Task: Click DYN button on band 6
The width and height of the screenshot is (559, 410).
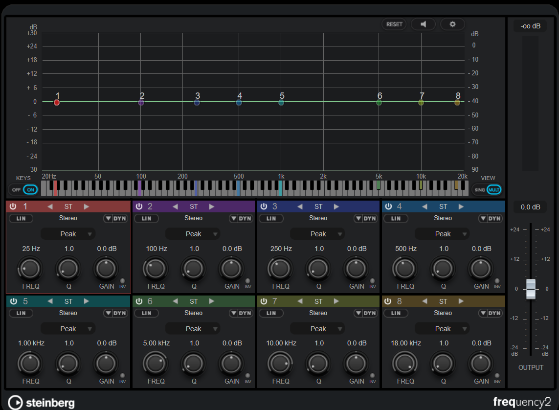Action: click(x=241, y=314)
